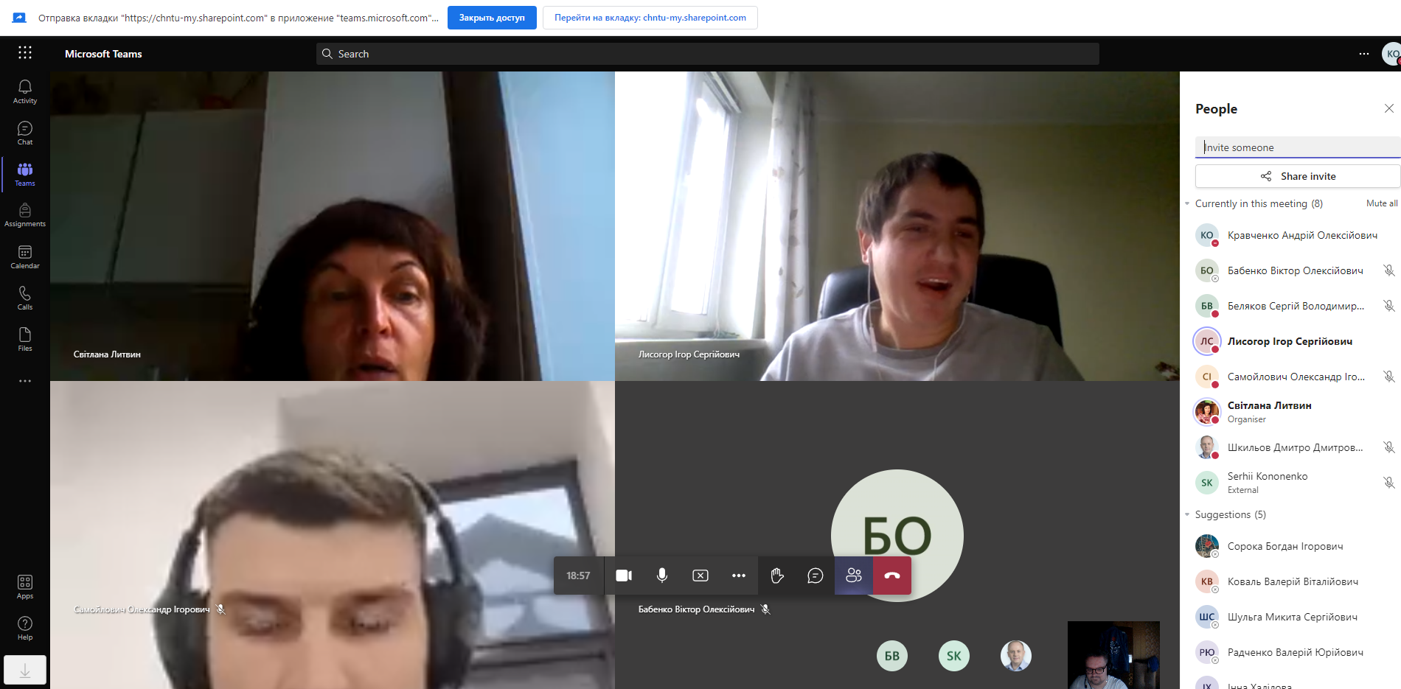
Task: Click the Закрыть доступ stop sharing button
Action: pyautogui.click(x=492, y=18)
